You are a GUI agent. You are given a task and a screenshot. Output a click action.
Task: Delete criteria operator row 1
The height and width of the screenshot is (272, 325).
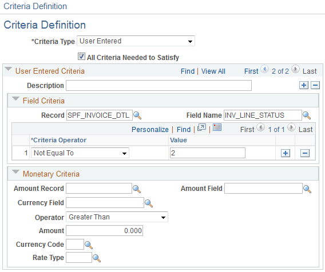pos(305,153)
